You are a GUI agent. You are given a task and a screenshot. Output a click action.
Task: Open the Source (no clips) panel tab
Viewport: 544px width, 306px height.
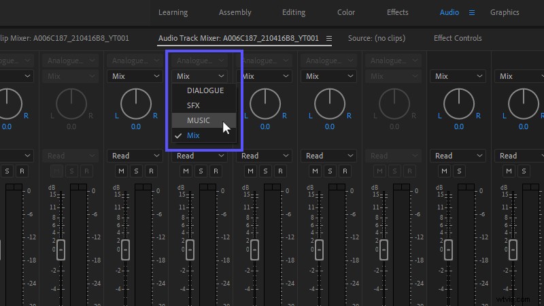[377, 38]
